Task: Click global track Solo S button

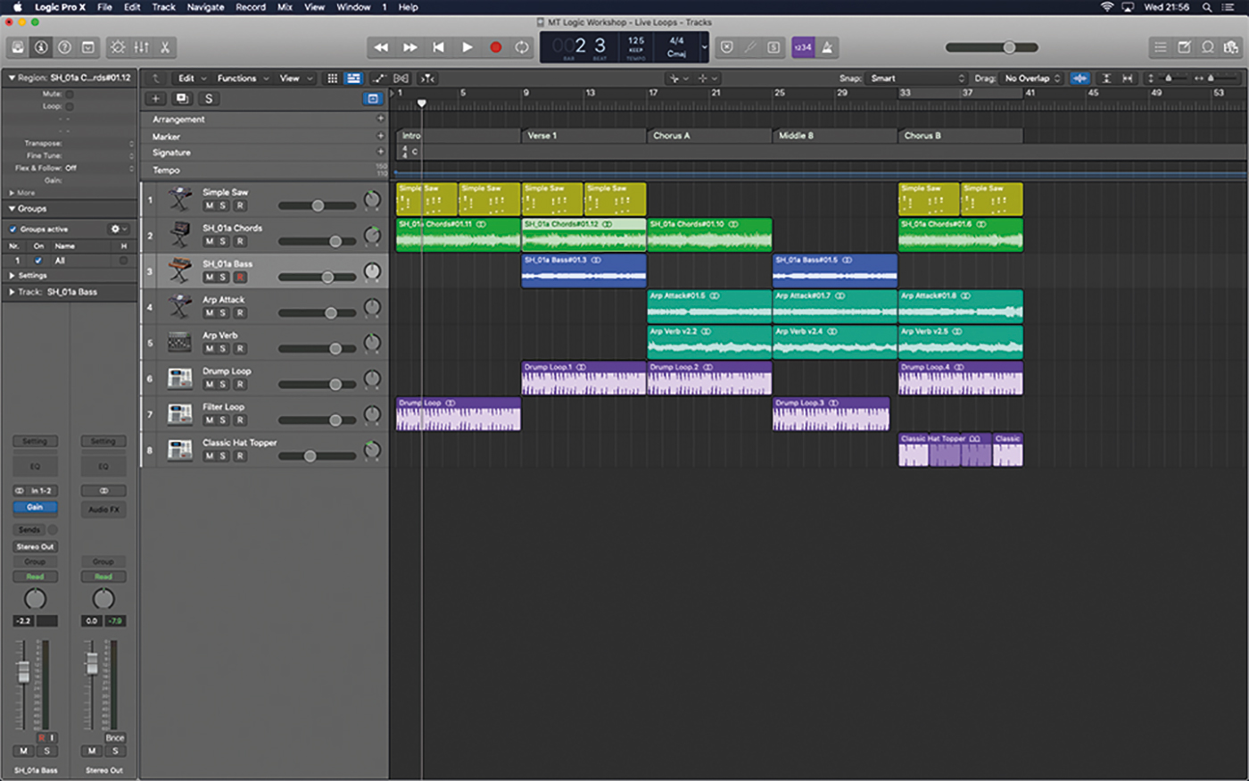Action: (x=209, y=99)
